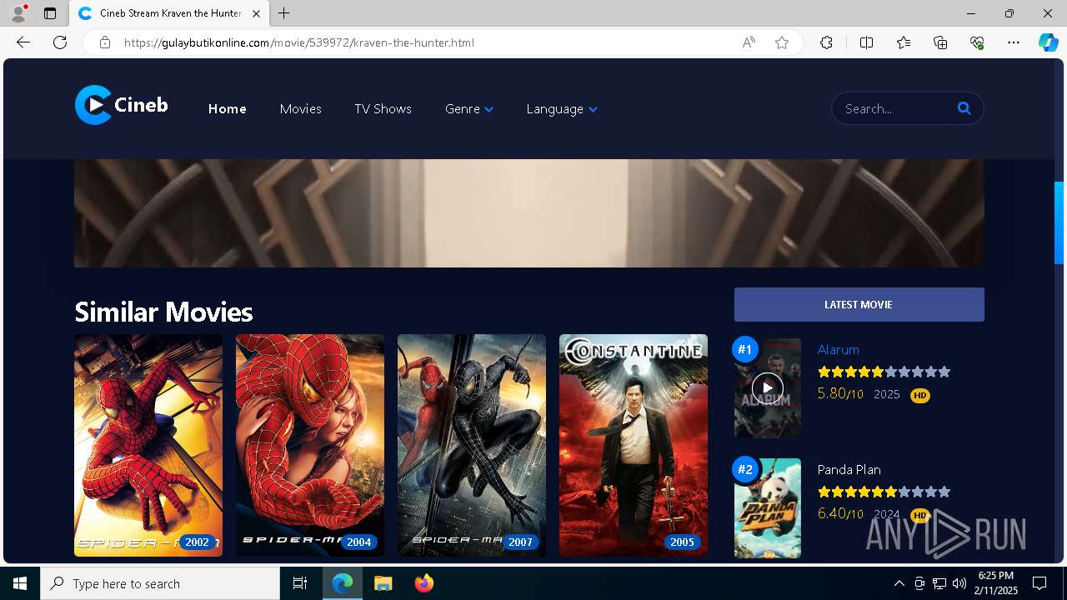The height and width of the screenshot is (600, 1067).
Task: Focus the Windows taskbar search box
Action: point(160,583)
